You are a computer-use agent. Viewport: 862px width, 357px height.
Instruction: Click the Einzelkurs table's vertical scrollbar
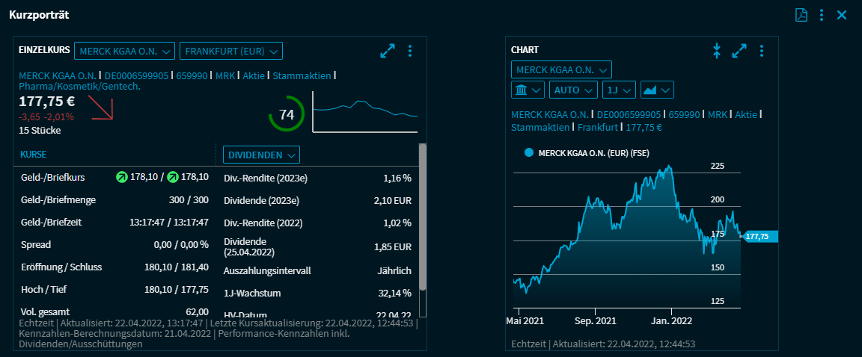click(x=422, y=217)
